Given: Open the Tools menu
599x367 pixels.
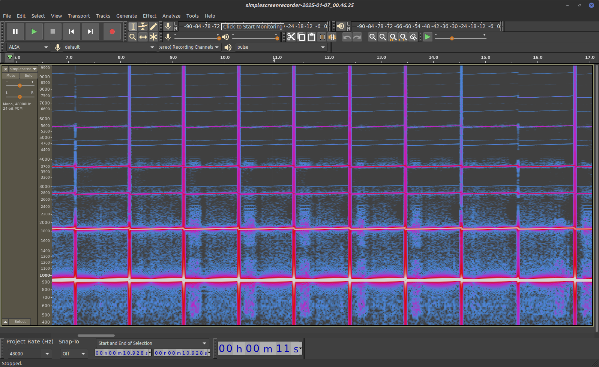Looking at the screenshot, I should pos(192,16).
